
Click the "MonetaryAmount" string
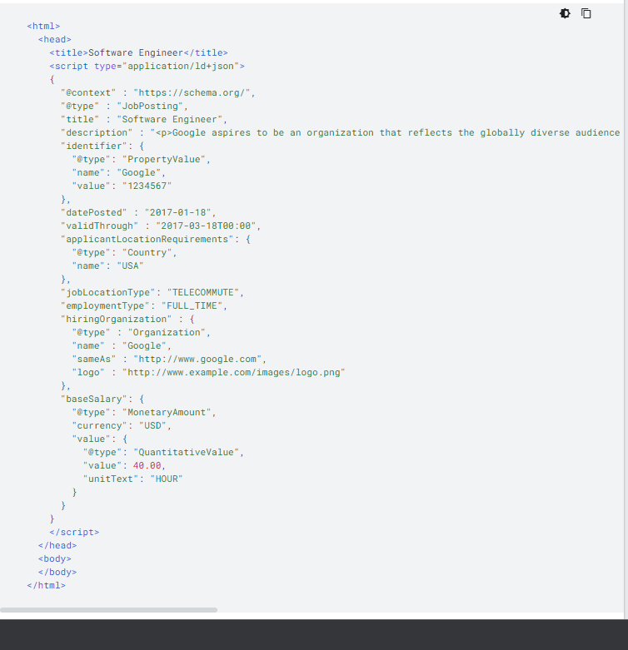(167, 413)
